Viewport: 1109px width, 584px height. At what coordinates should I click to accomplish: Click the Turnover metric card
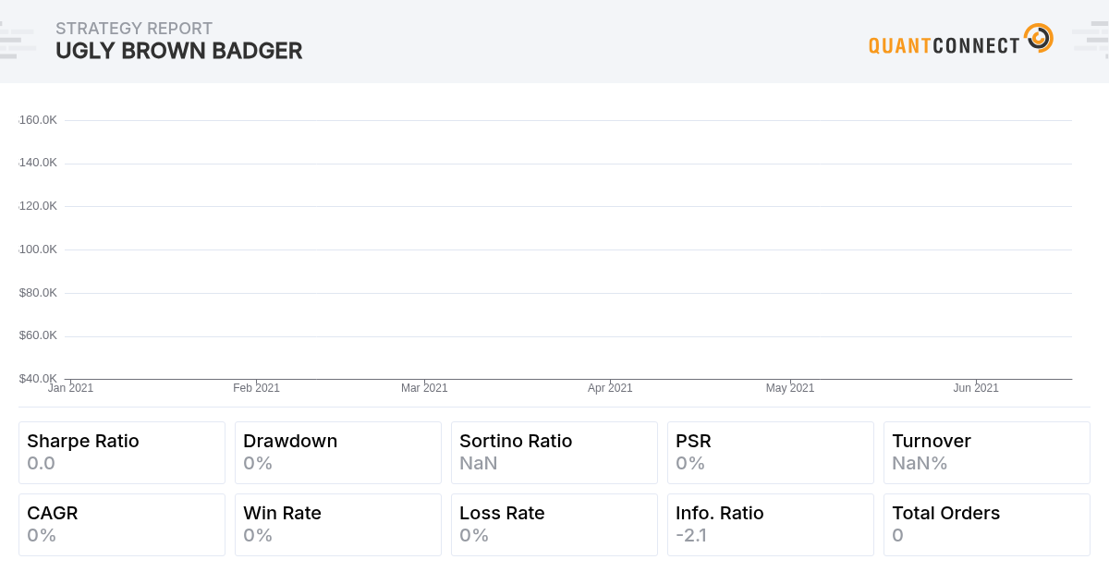pyautogui.click(x=987, y=453)
